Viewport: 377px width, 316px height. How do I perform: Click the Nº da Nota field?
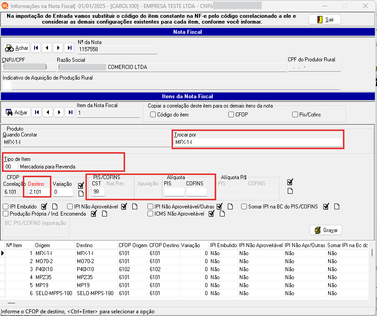point(118,49)
